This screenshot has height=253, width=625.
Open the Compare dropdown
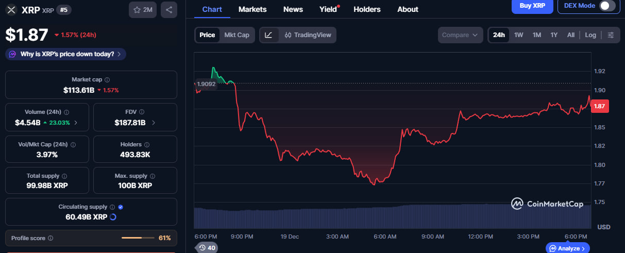(460, 35)
